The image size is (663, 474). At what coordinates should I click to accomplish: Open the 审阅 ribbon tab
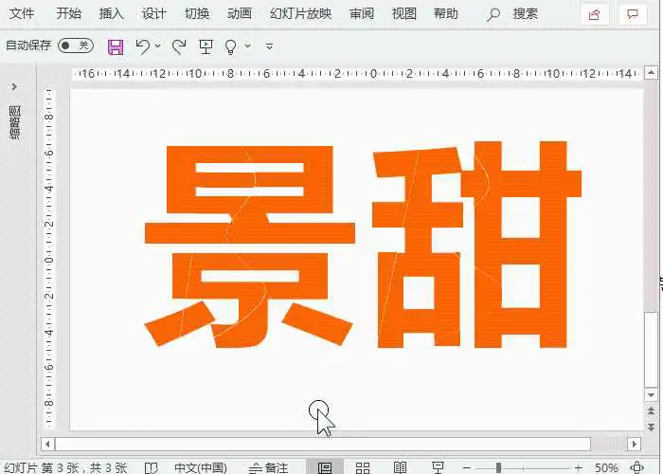point(362,13)
